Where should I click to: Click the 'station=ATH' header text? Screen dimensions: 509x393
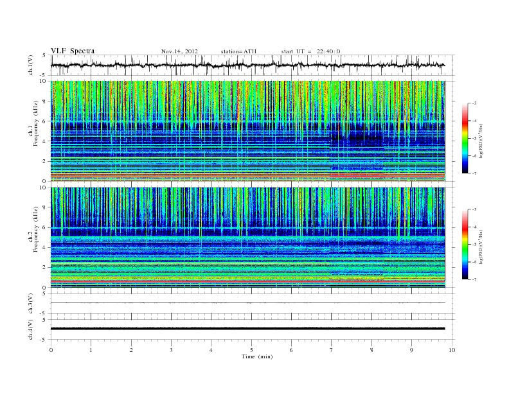(x=238, y=51)
